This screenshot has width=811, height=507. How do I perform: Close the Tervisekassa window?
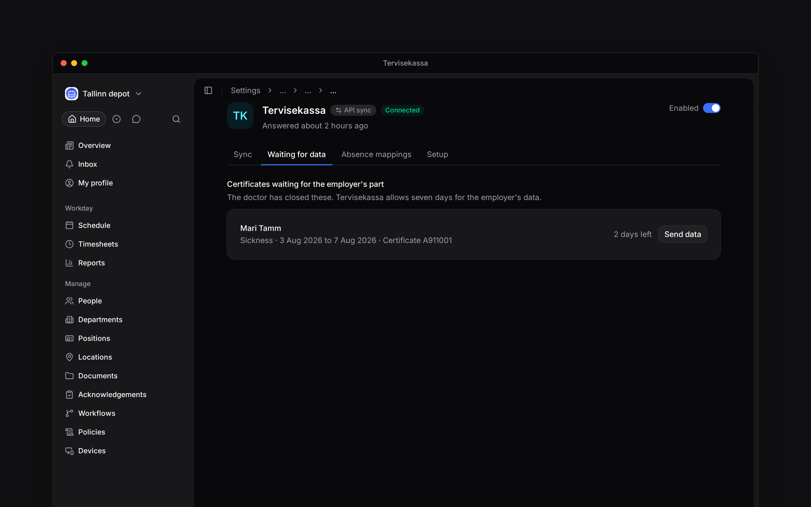[64, 63]
